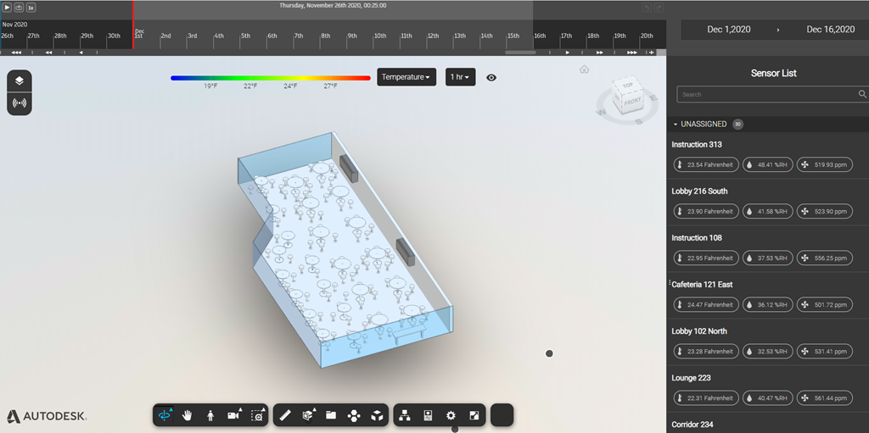
Task: Open the 1 hr resolution dropdown
Action: click(460, 77)
